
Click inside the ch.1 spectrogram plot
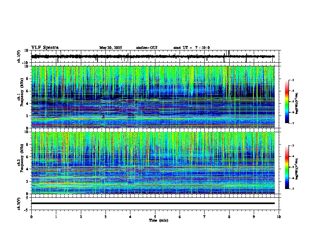[153, 97]
